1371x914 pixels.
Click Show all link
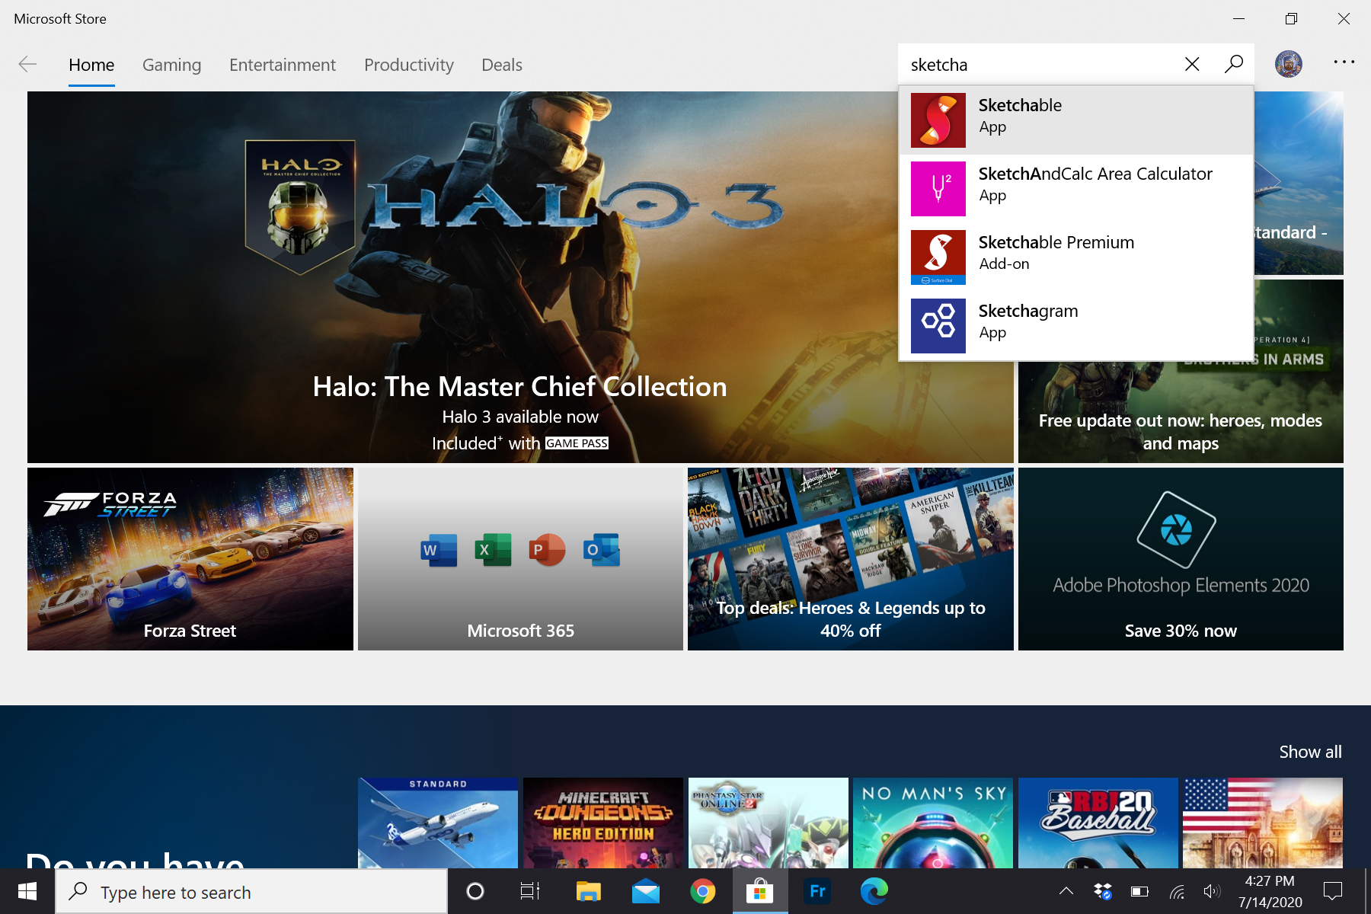1310,752
